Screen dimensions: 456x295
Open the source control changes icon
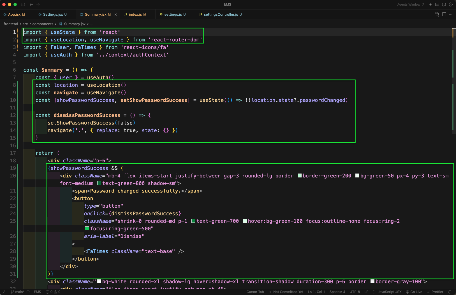[x=437, y=14]
